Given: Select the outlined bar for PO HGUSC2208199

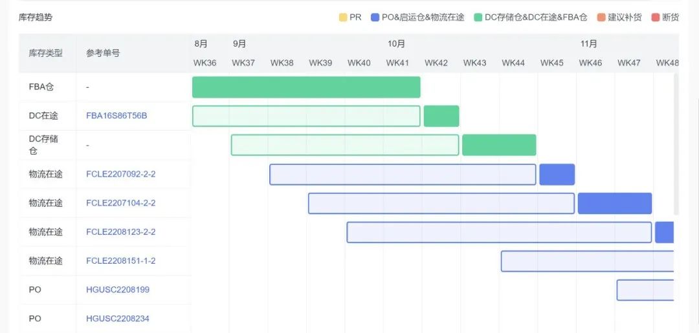Looking at the screenshot, I should pyautogui.click(x=645, y=290).
